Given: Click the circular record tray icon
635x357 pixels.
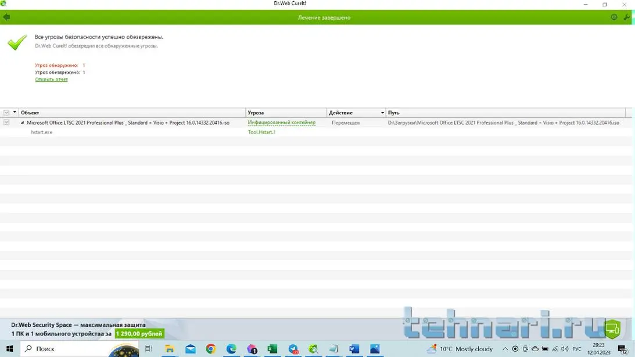Looking at the screenshot, I should coord(515,348).
